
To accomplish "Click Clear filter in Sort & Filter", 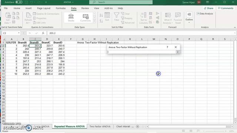I will click(126, 14).
